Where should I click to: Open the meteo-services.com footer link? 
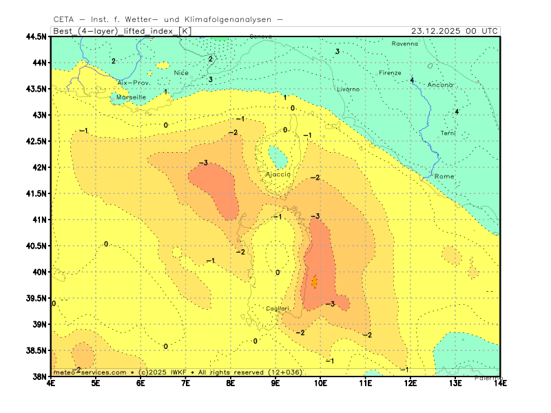point(89,372)
